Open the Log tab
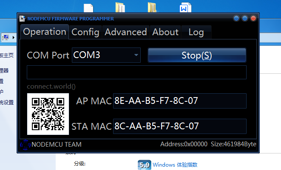The width and height of the screenshot is (281, 170). [x=196, y=32]
